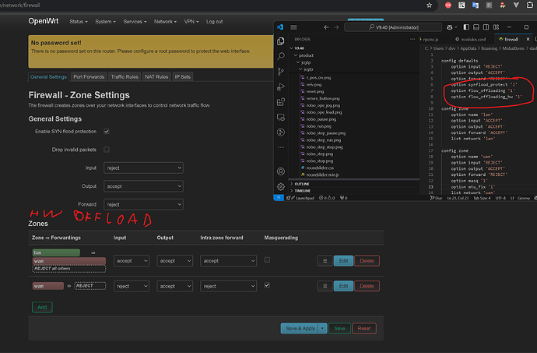This screenshot has height=353, width=537.
Task: Click the remote window indicator in status bar
Action: (x=279, y=198)
